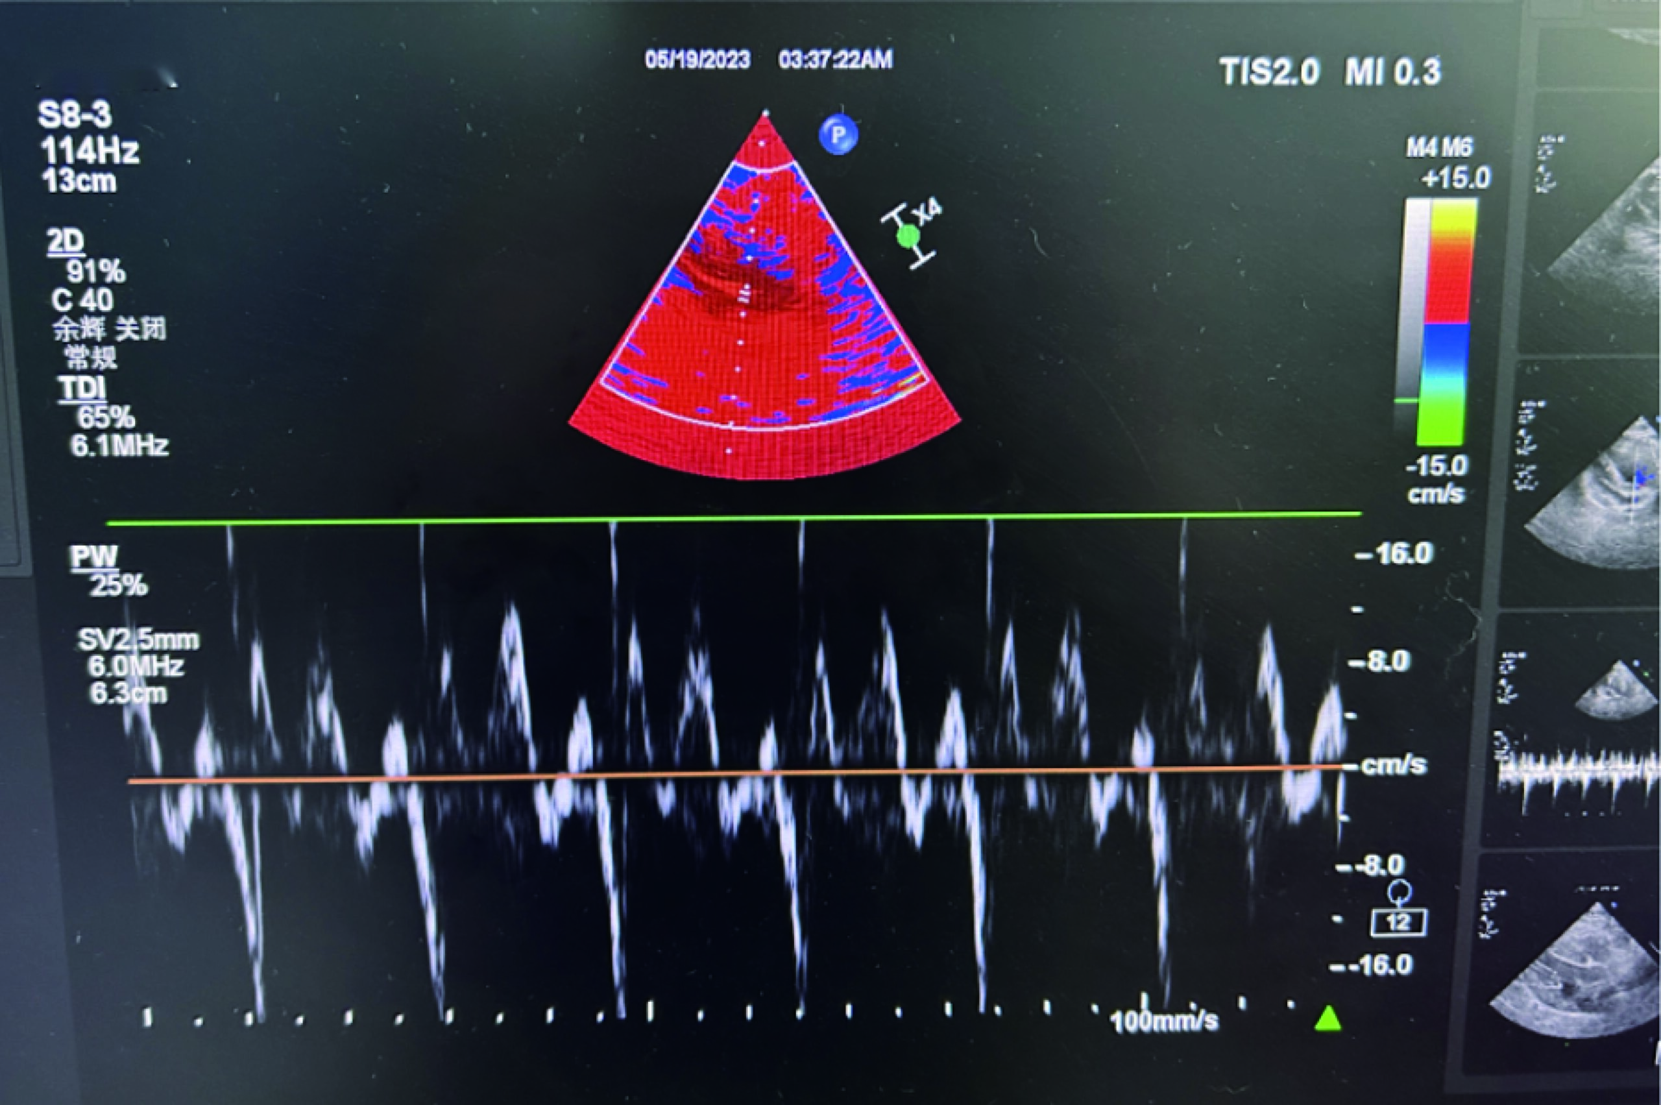
Task: Click the boxed 12 indicator icon
Action: [1398, 923]
